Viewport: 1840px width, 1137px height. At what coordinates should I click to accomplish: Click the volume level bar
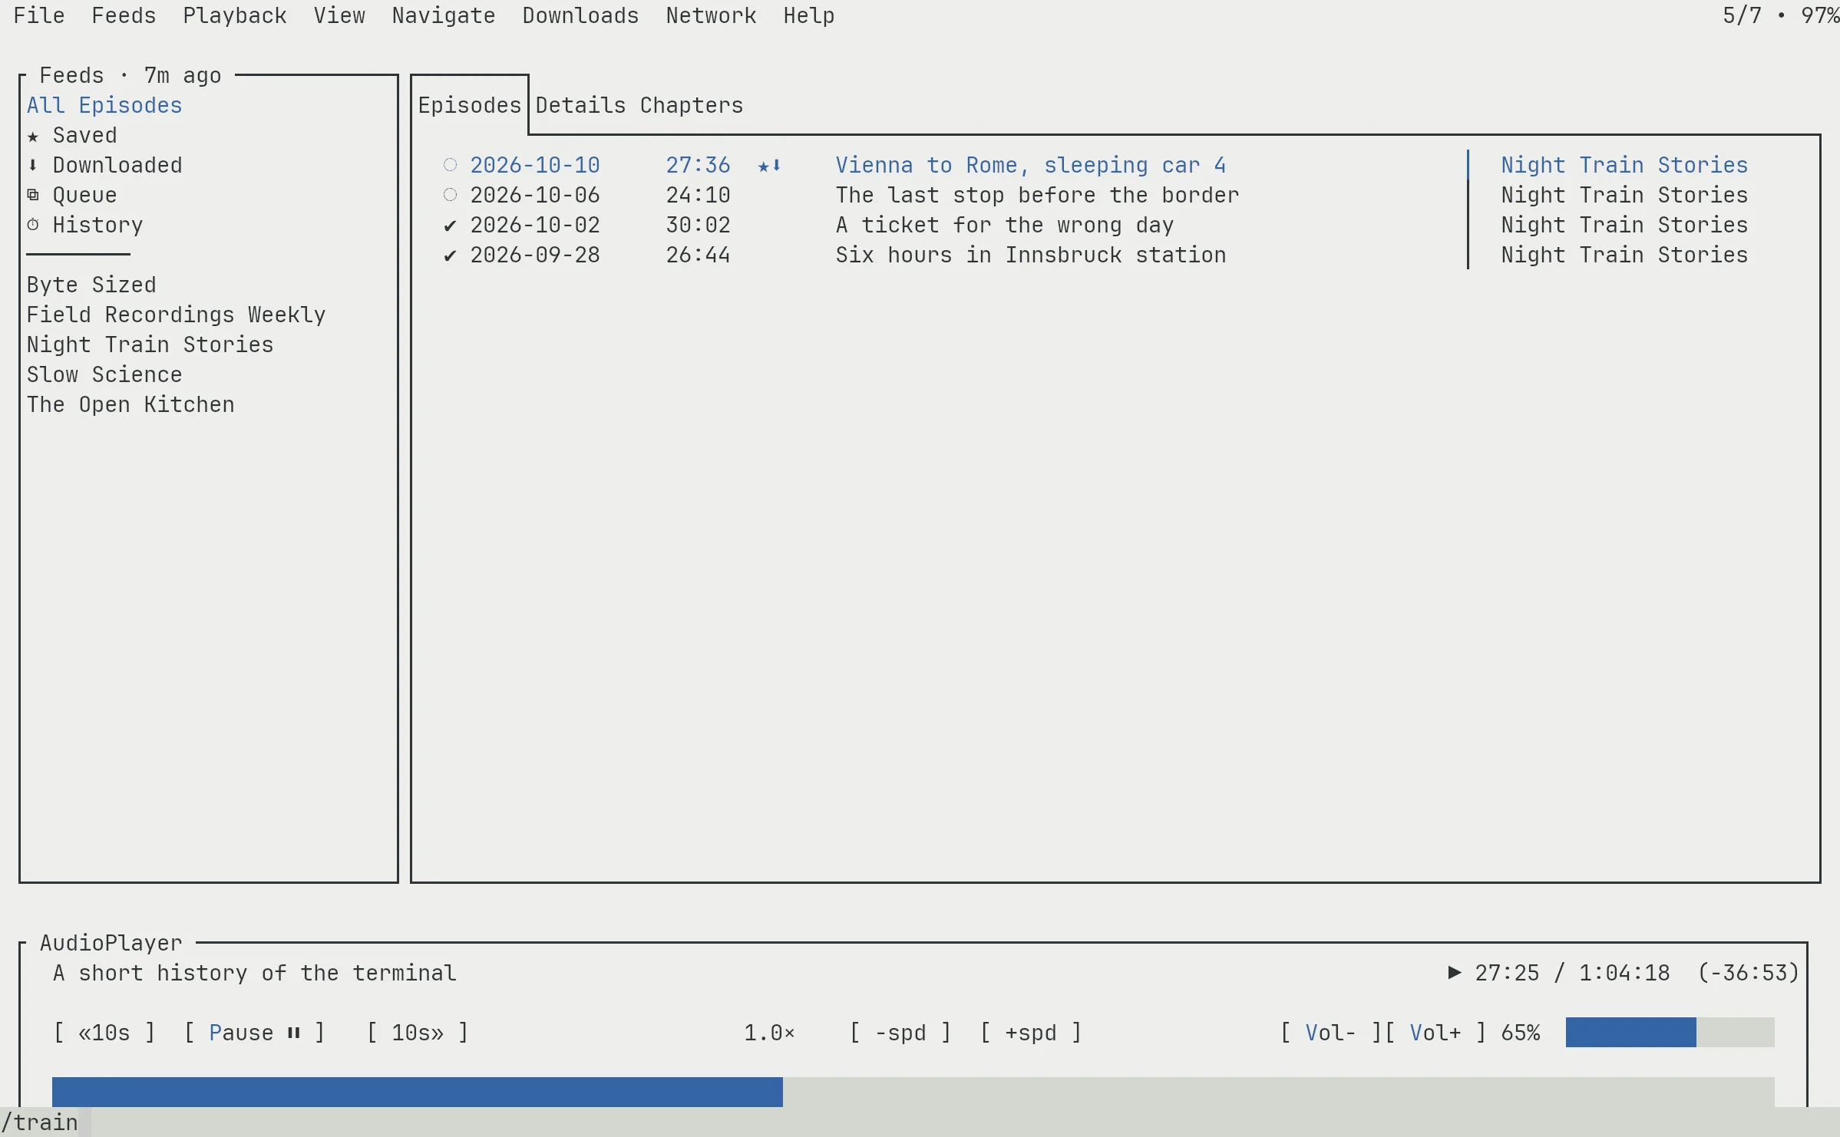1670,1033
